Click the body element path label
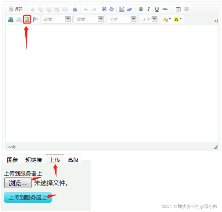The width and height of the screenshot is (222, 212). (x=12, y=146)
